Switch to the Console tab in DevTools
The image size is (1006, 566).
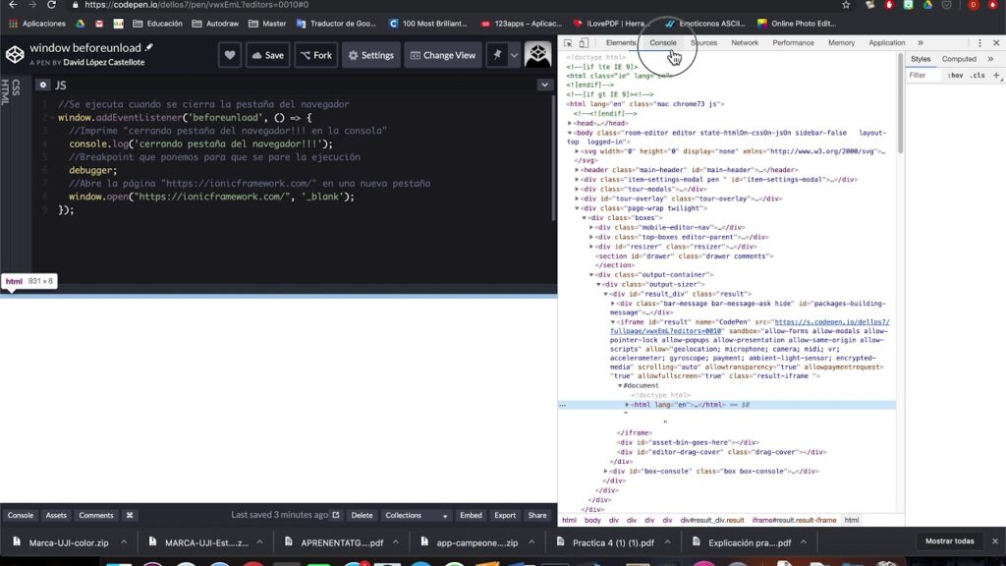tap(662, 43)
